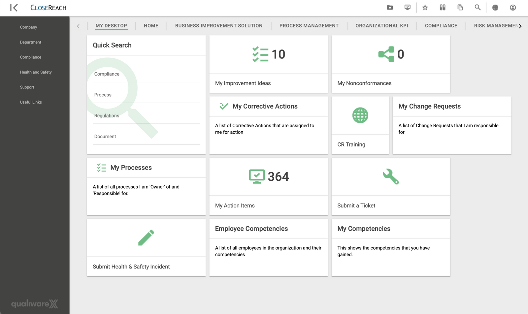Click the left chevron beside My Desktop tab
528x314 pixels.
[78, 26]
